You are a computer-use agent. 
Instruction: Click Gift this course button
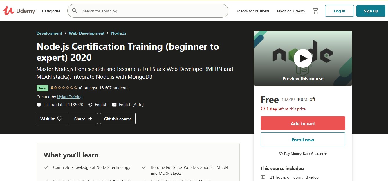(x=118, y=119)
